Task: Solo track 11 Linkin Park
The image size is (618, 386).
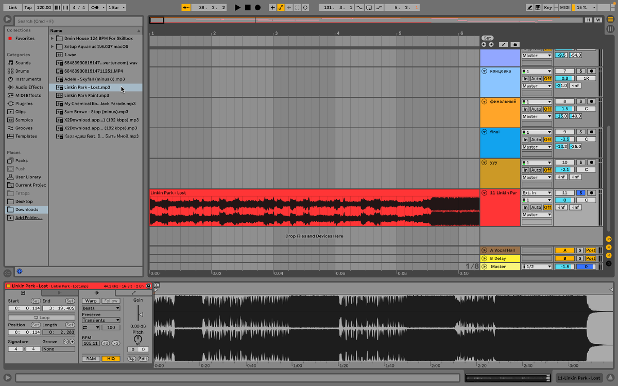Action: point(581,192)
